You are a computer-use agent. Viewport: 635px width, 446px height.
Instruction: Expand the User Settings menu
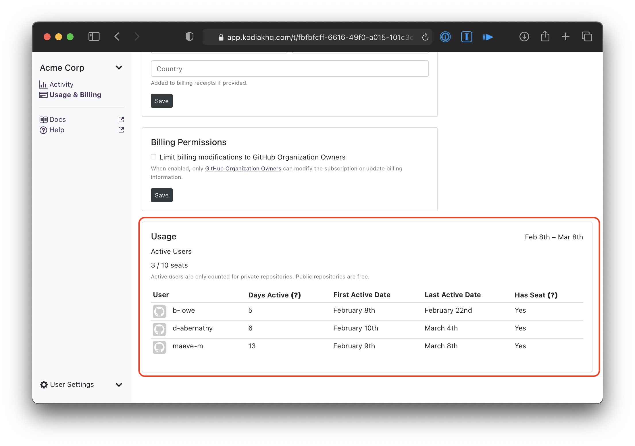click(x=119, y=385)
